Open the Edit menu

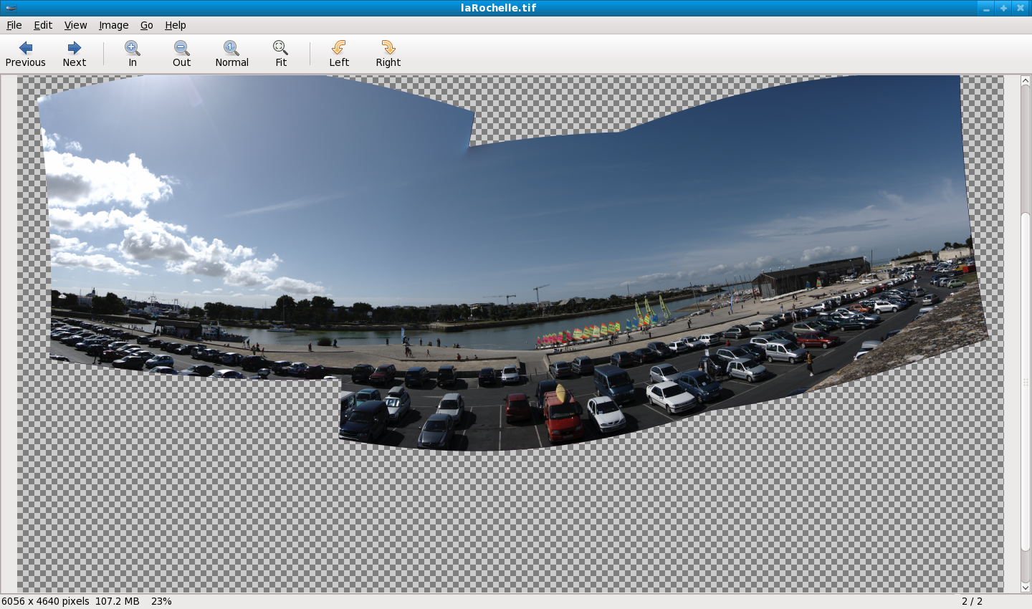tap(43, 25)
